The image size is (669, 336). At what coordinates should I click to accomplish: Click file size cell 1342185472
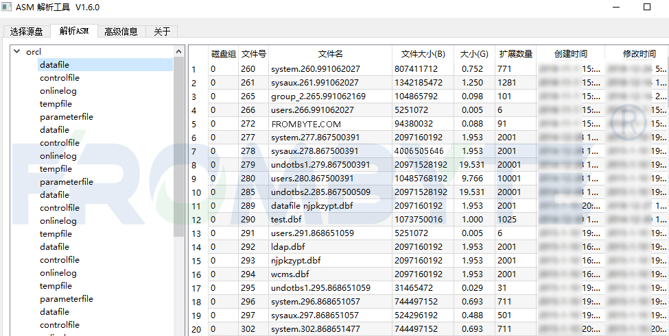(423, 83)
